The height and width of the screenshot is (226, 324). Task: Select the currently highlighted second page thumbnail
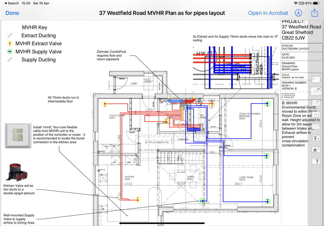tap(316, 91)
